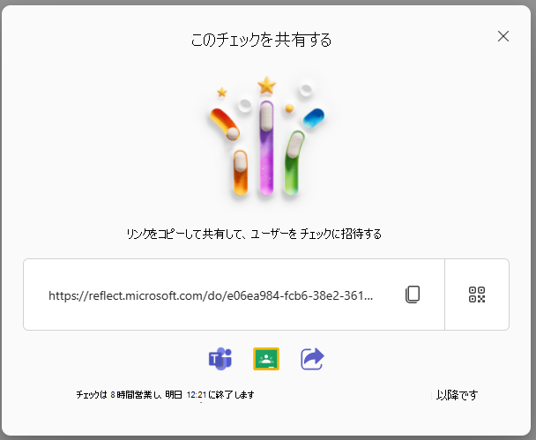Share the check-in to Google Classroom

(266, 359)
